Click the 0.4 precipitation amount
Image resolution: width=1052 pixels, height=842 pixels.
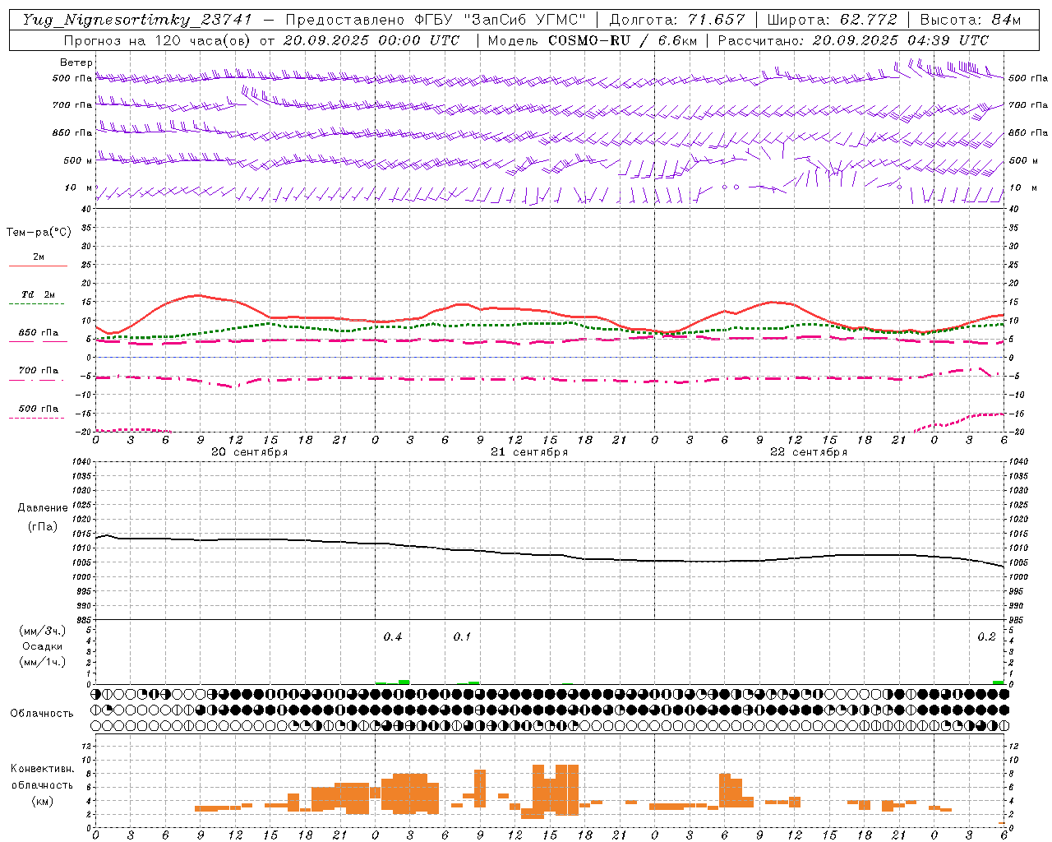click(393, 637)
